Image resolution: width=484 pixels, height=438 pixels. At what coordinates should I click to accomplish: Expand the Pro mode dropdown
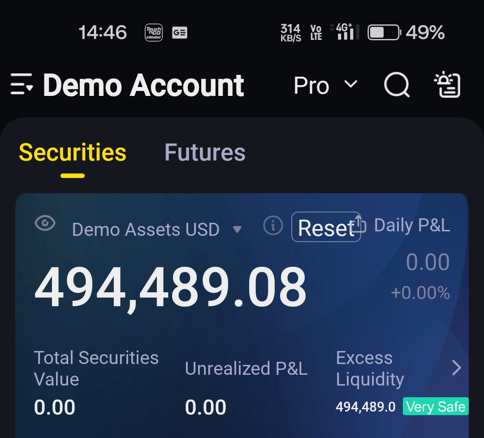(326, 85)
